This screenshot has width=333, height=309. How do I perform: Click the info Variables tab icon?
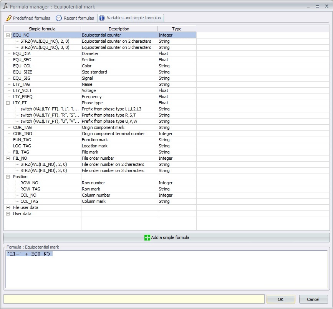(x=102, y=18)
